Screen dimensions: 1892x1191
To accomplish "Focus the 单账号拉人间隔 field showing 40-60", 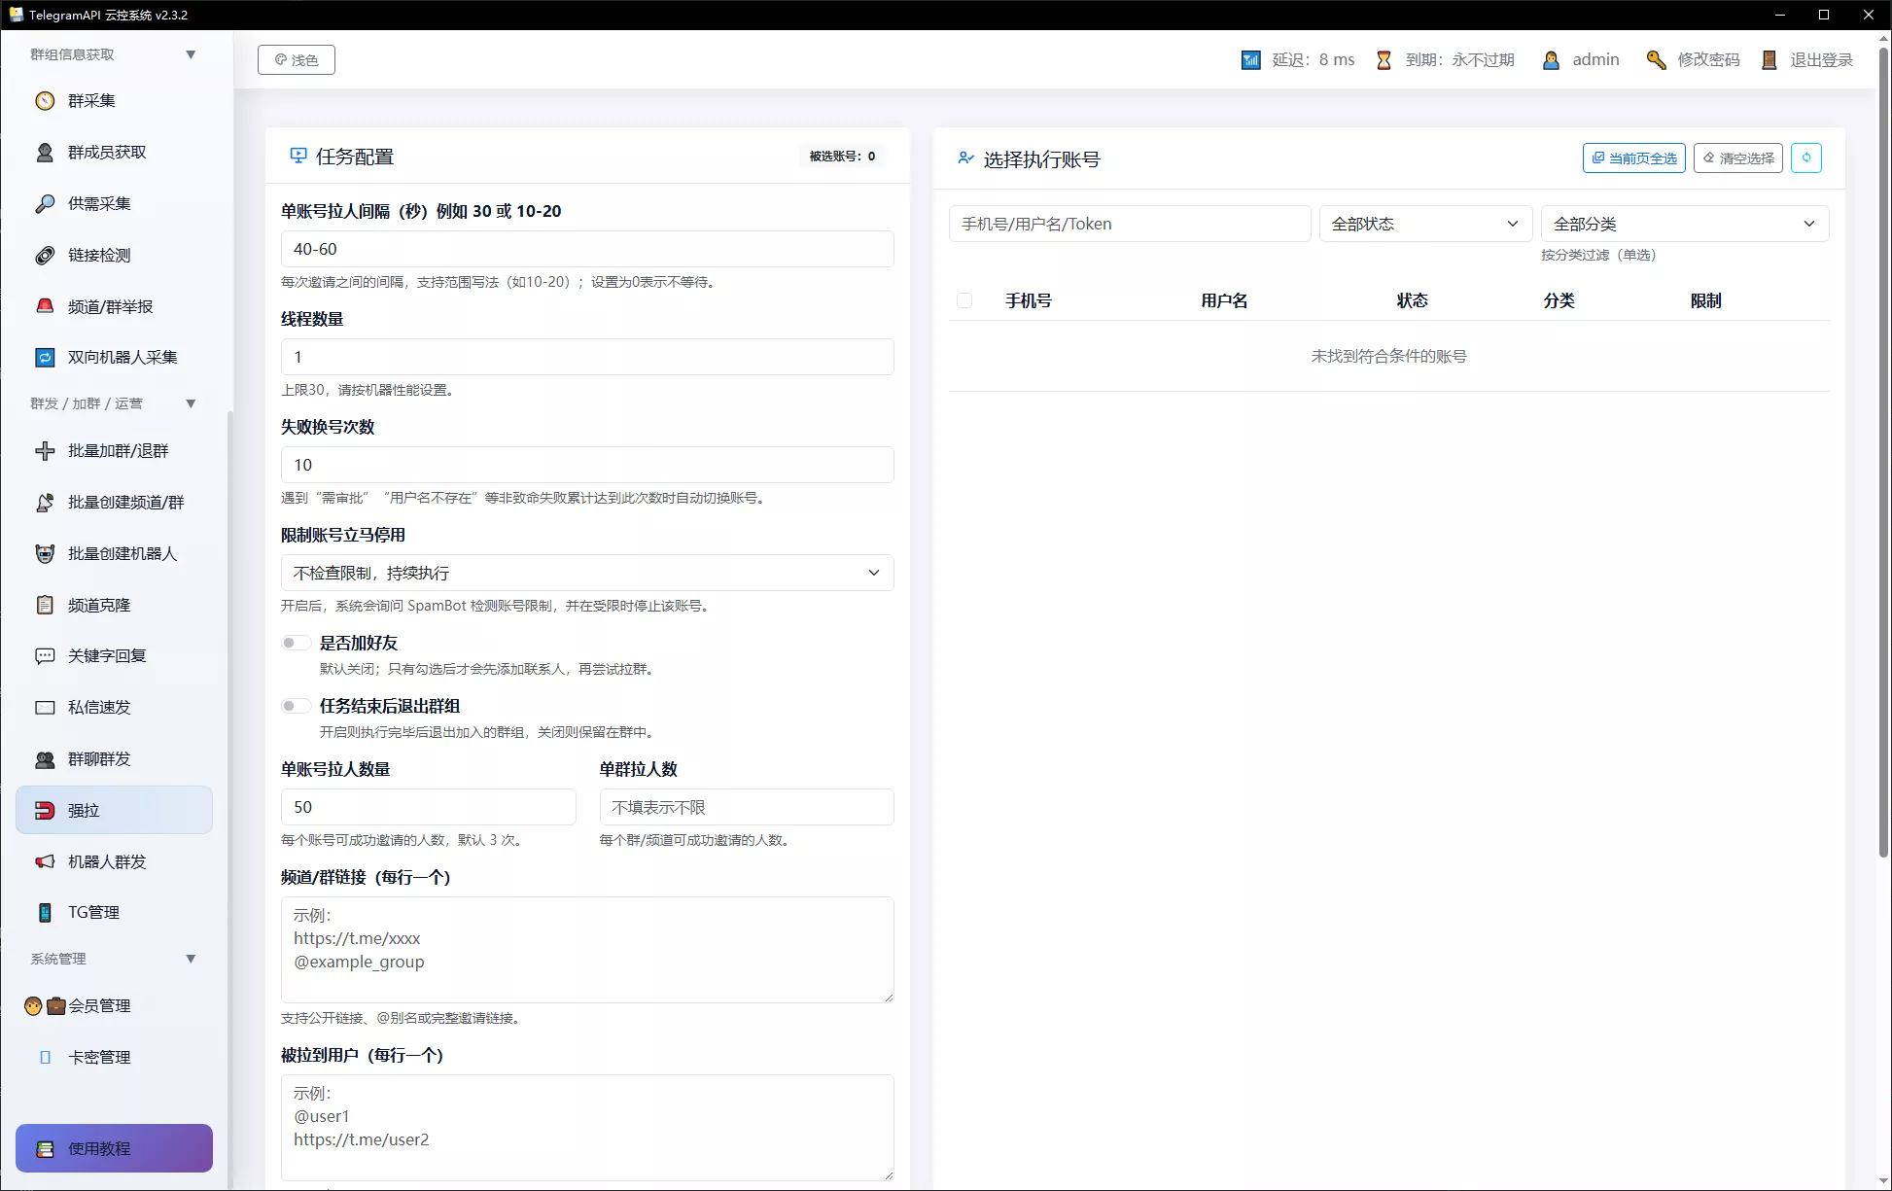I will click(x=587, y=249).
